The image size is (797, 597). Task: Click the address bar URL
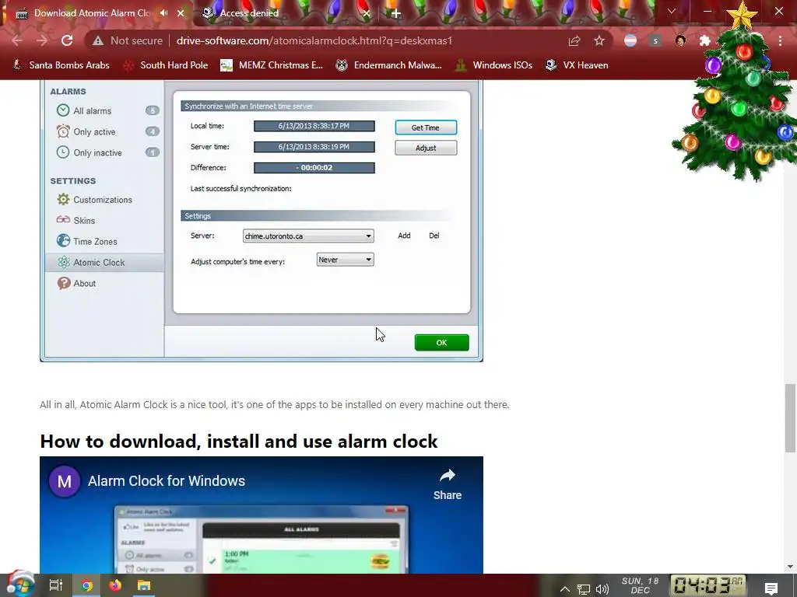click(314, 40)
